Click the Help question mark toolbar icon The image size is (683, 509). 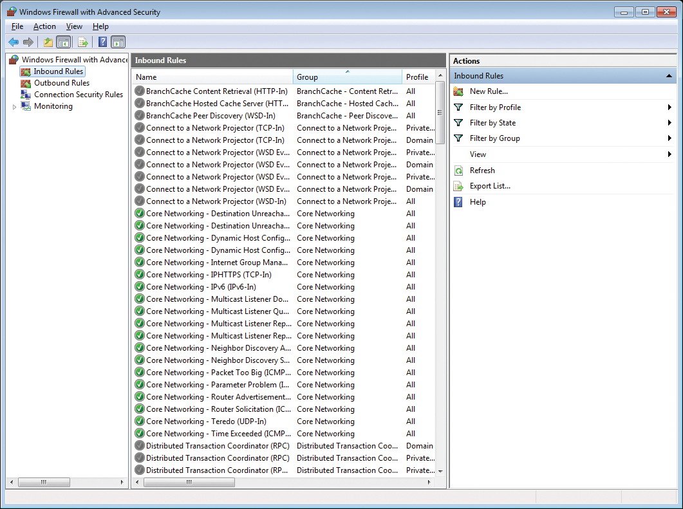[102, 41]
